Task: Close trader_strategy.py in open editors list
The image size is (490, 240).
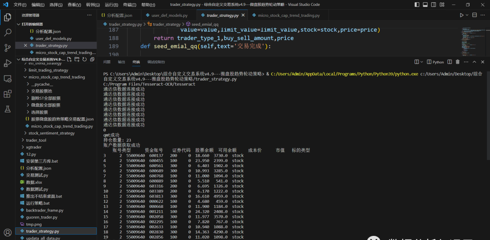Action: 25,46
